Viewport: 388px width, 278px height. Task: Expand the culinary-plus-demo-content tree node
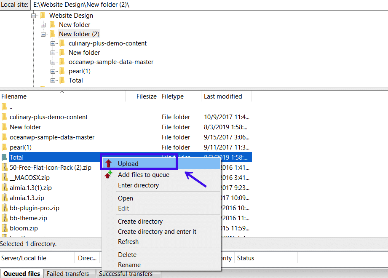click(53, 43)
